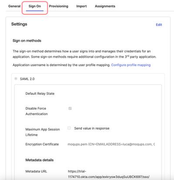Click the moqups.pem certificate value
This screenshot has height=180, width=174.
[111, 144]
